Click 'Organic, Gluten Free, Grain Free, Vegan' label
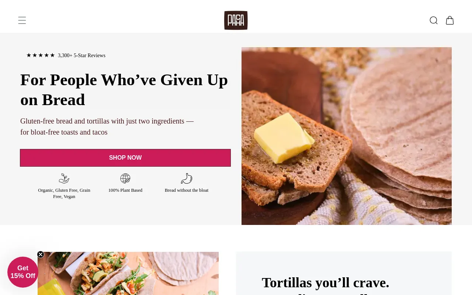This screenshot has height=295, width=472. point(64,193)
